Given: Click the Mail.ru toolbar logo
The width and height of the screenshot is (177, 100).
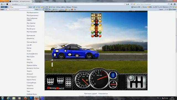Looking at the screenshot, I should (4, 7).
